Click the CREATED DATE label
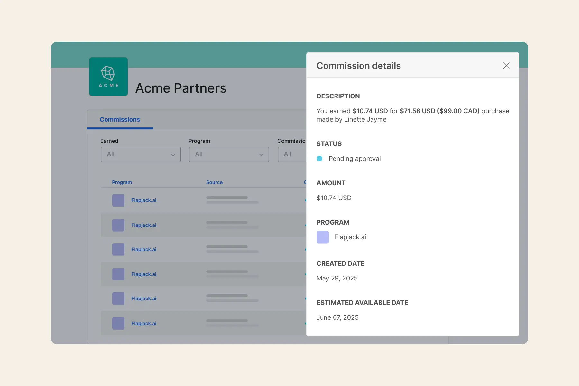This screenshot has width=579, height=386. click(340, 263)
